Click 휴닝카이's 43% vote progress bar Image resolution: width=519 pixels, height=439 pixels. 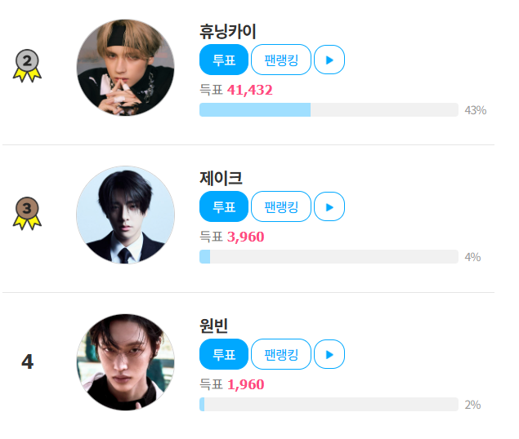coord(328,110)
